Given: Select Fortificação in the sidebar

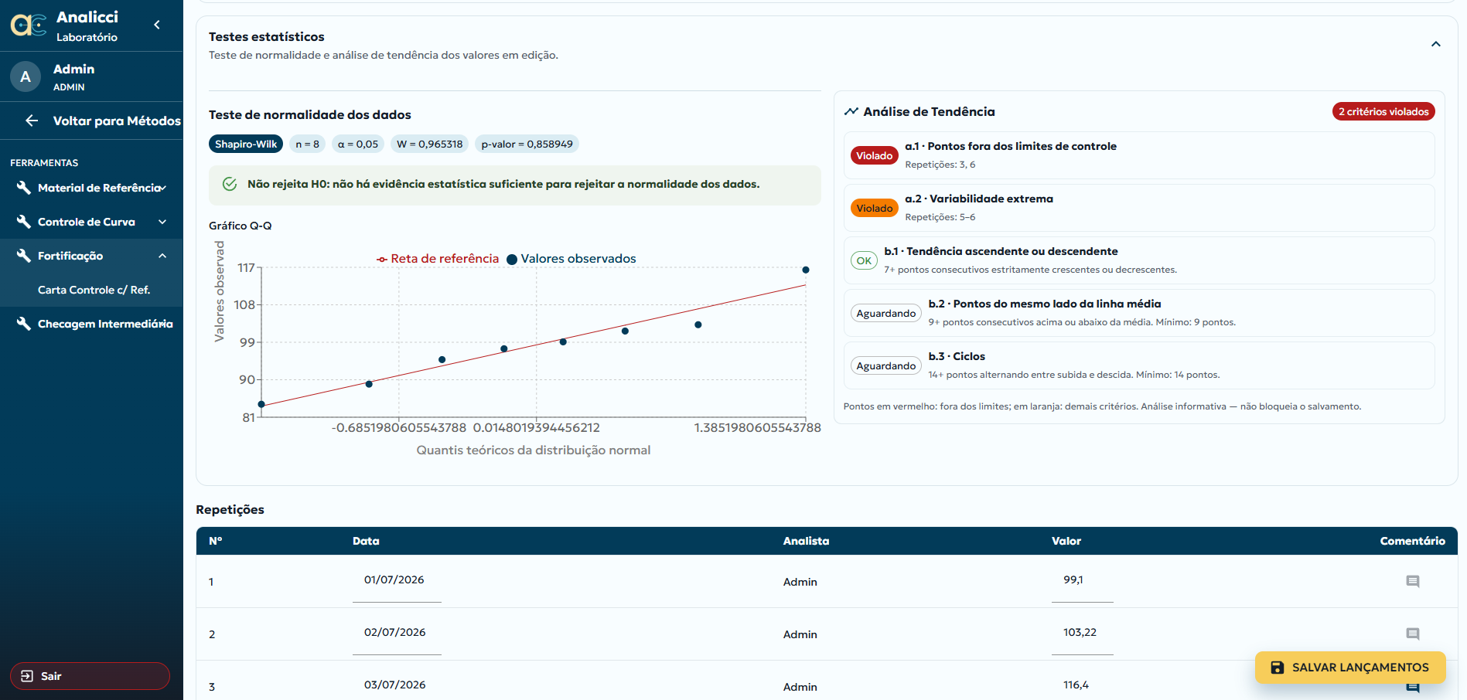Looking at the screenshot, I should click(x=92, y=256).
